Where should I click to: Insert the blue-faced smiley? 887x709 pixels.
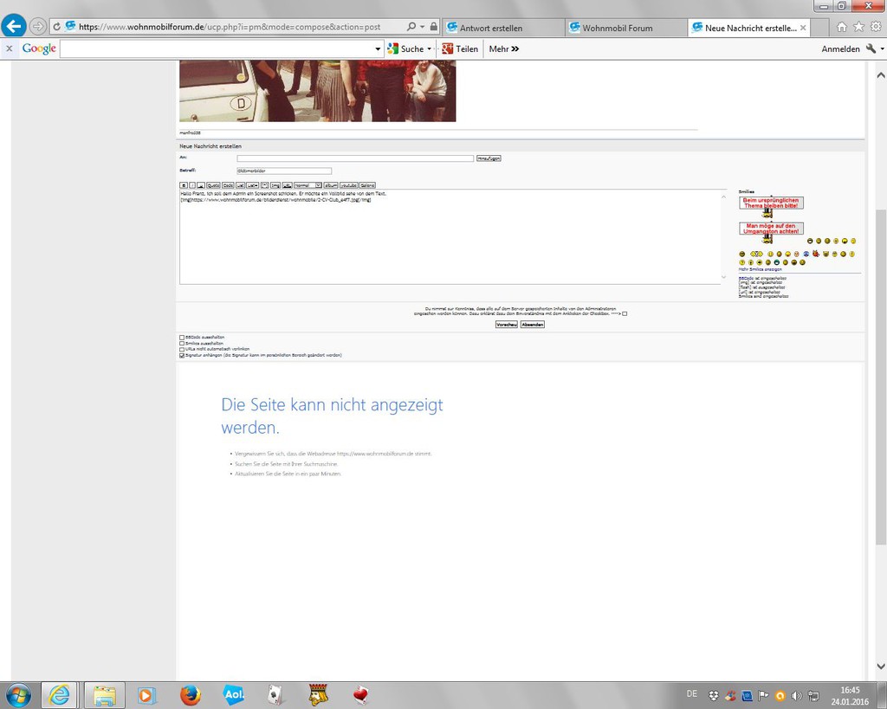806,254
